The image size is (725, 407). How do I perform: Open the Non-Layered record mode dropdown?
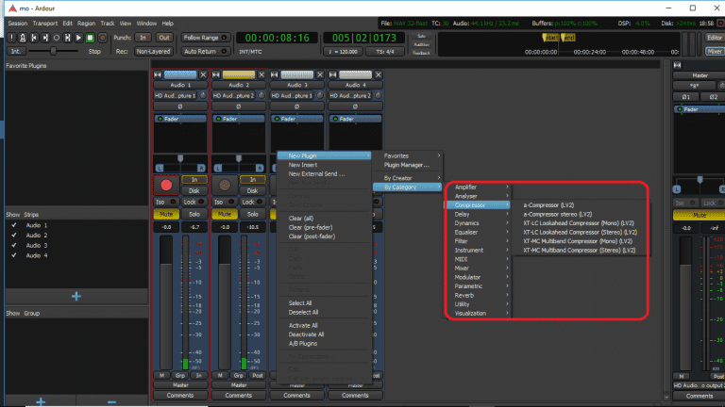point(152,51)
